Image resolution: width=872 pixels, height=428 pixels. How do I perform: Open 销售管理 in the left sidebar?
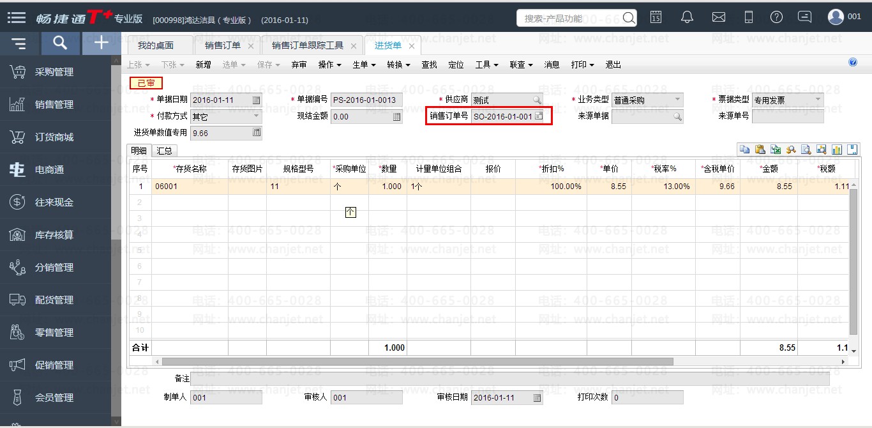(54, 105)
